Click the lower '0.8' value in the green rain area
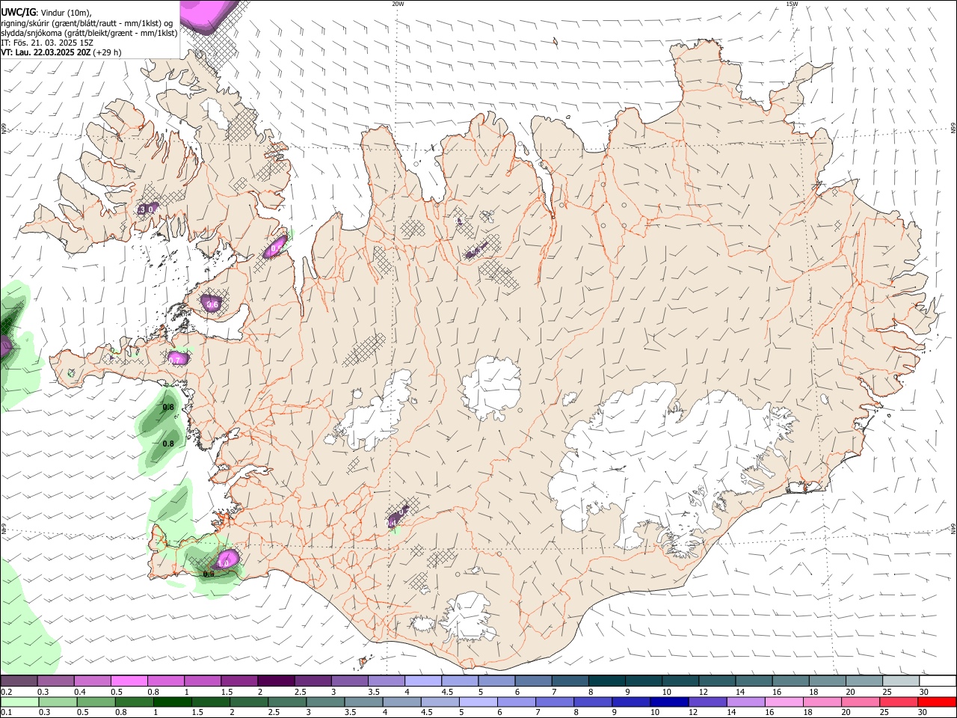Screen dimensions: 957x718 click(168, 444)
